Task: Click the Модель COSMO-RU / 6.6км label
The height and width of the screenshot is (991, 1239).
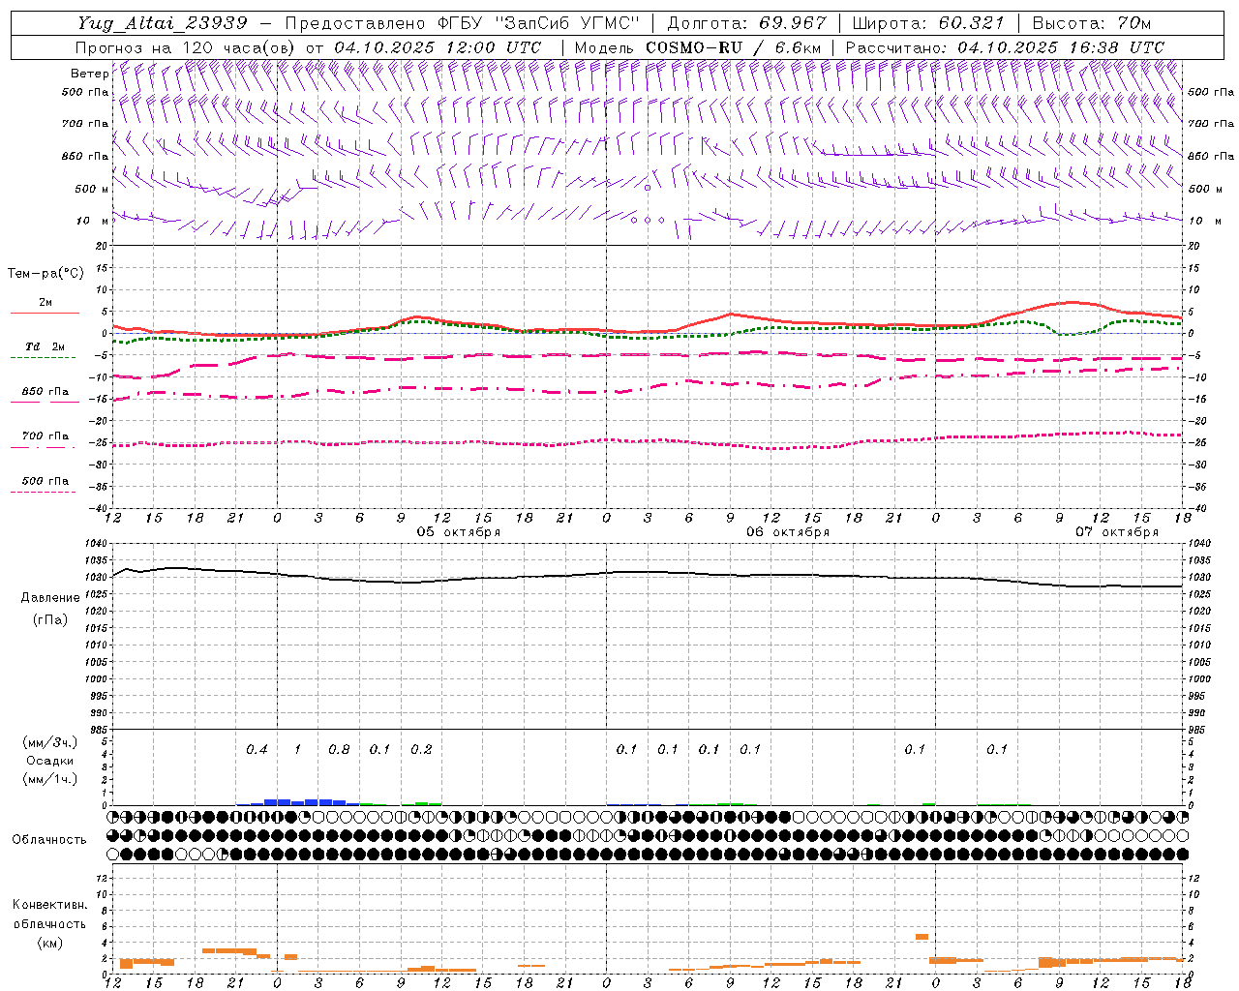Action: [697, 47]
